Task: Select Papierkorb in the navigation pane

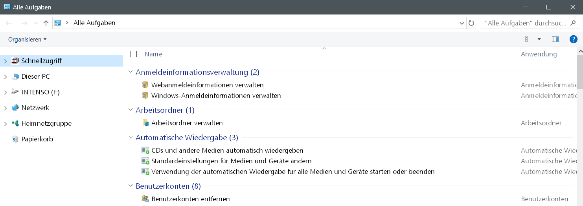Action: click(37, 139)
